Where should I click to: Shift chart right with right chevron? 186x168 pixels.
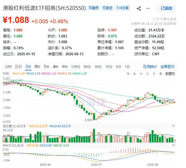pyautogui.click(x=154, y=74)
